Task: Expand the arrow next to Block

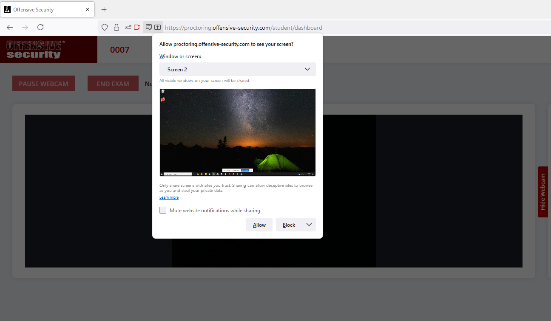Action: (309, 225)
